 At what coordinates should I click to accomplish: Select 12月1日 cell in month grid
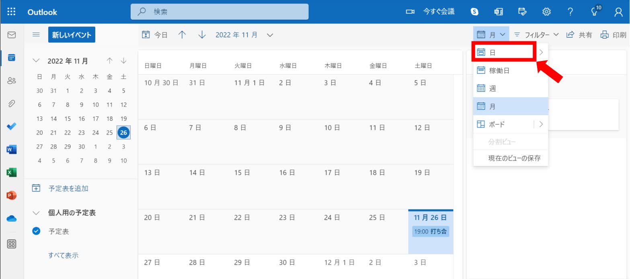pos(341,266)
